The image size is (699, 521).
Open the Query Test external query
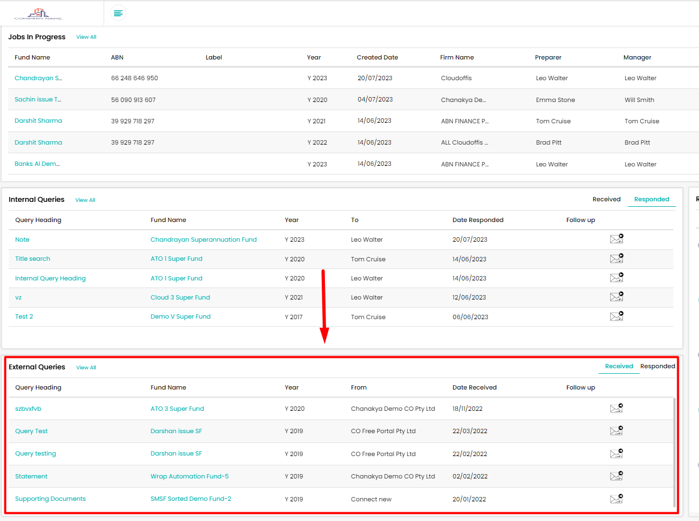31,431
